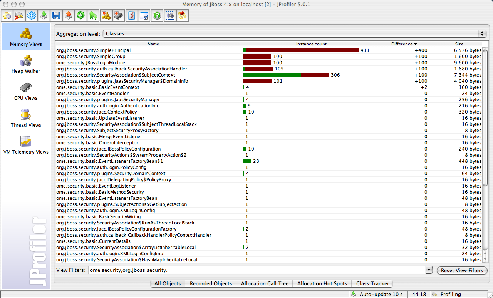Select the SecurityAssociationHandler class row
This screenshot has width=493, height=298.
click(x=269, y=69)
